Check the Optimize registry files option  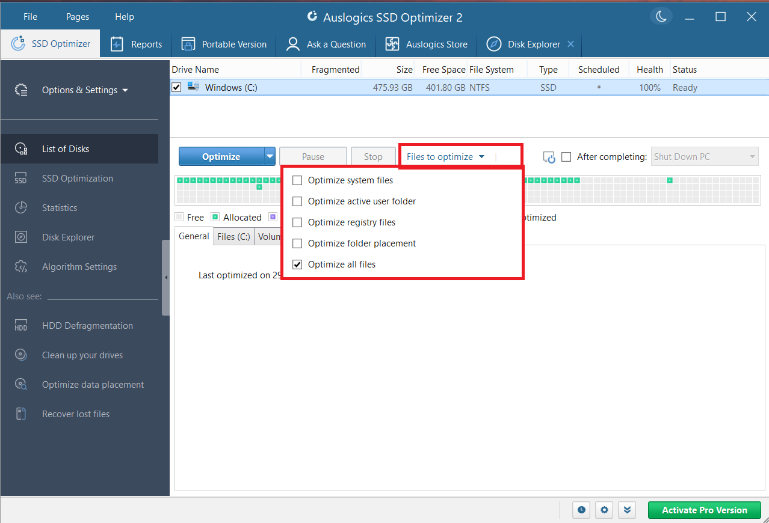(297, 222)
